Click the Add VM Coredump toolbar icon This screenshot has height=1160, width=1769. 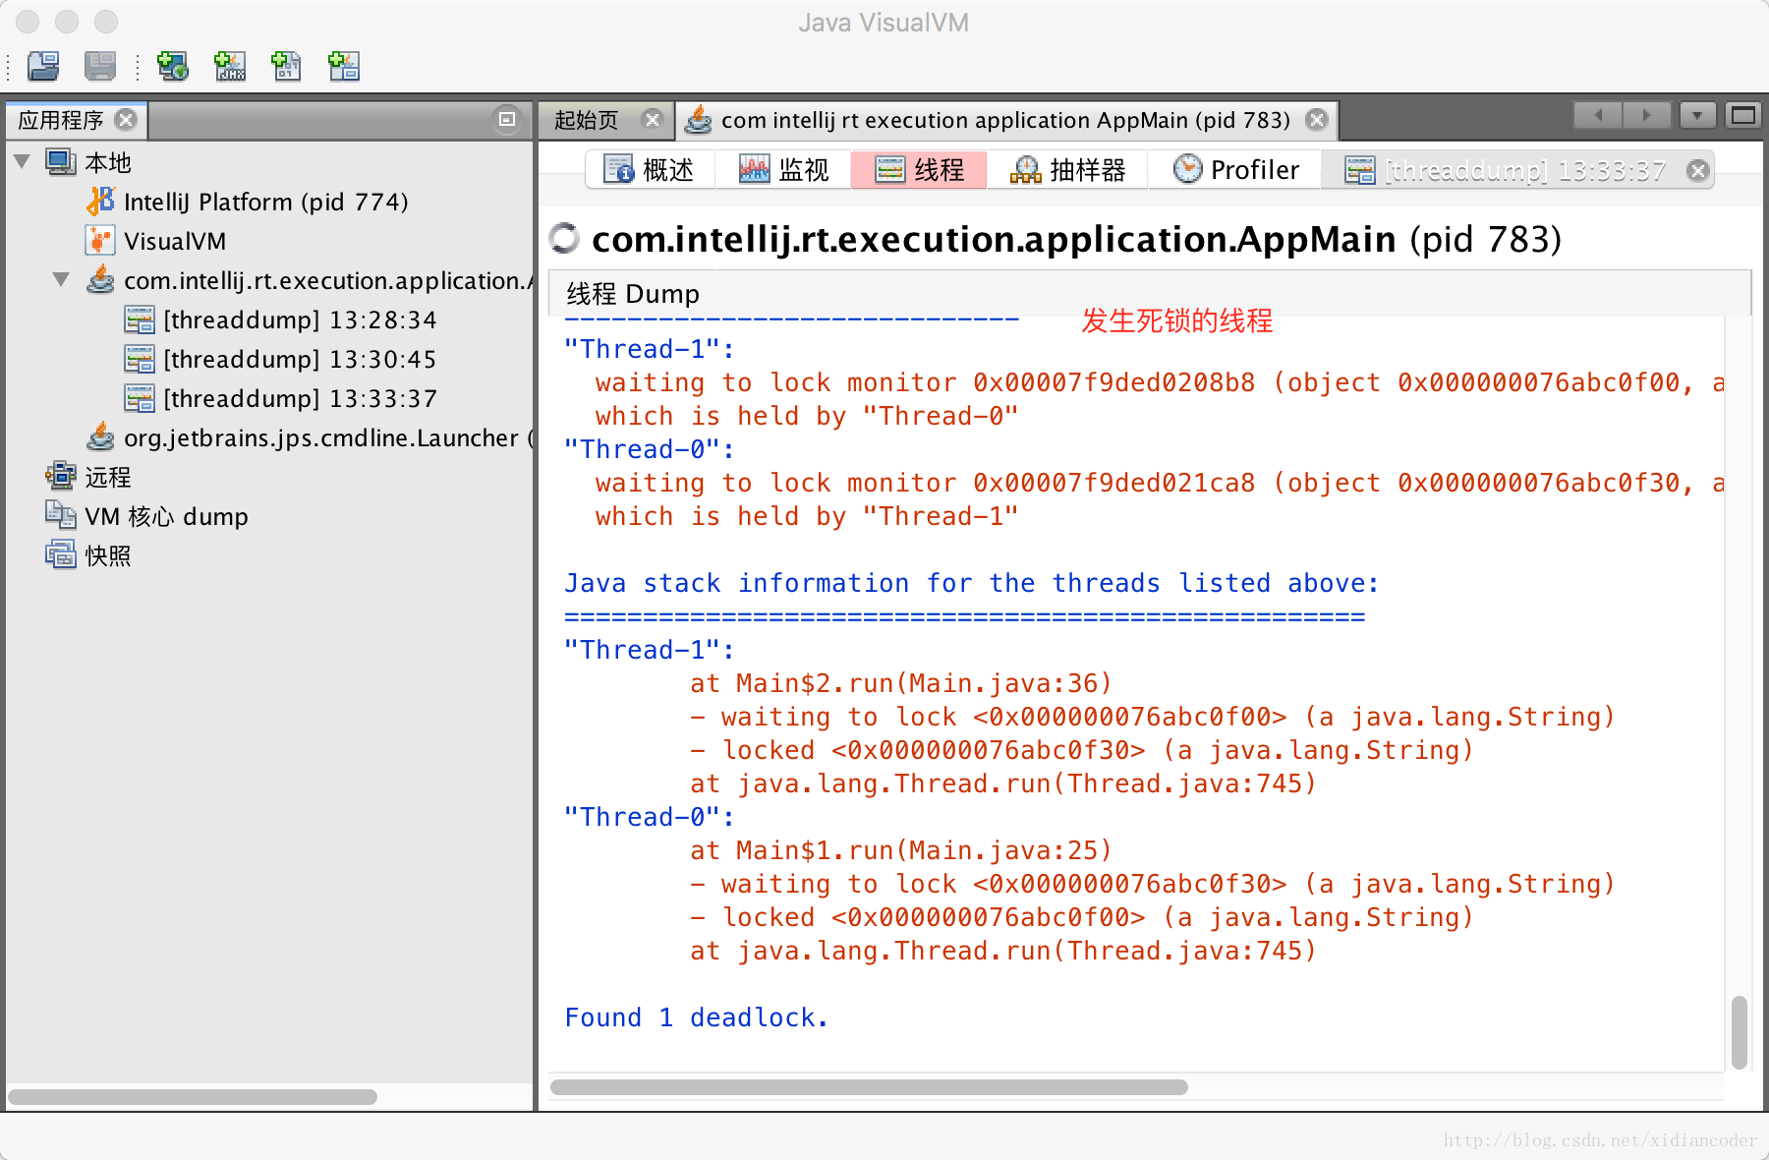[287, 66]
